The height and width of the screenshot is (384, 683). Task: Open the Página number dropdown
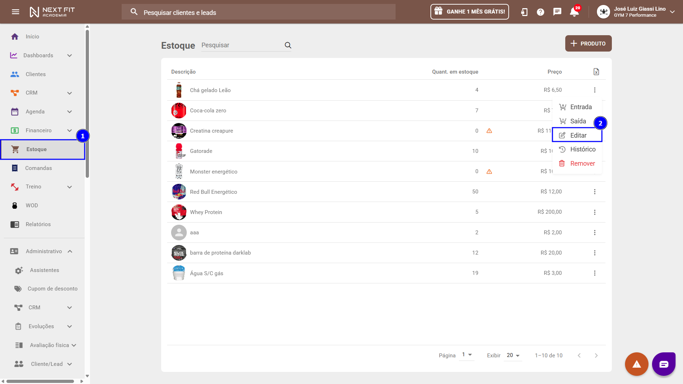tap(467, 355)
